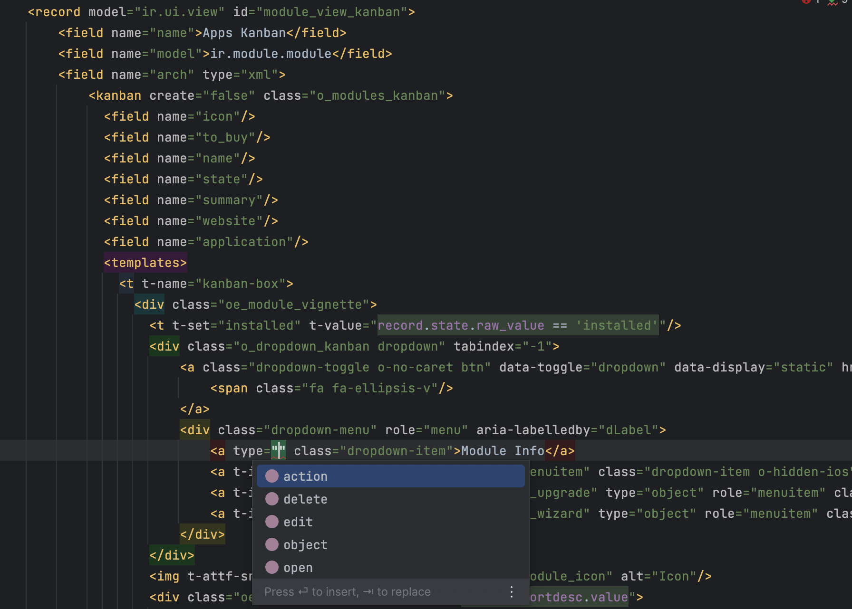This screenshot has height=609, width=852.
Task: Choose the "delete" completion suggestion
Action: (305, 499)
